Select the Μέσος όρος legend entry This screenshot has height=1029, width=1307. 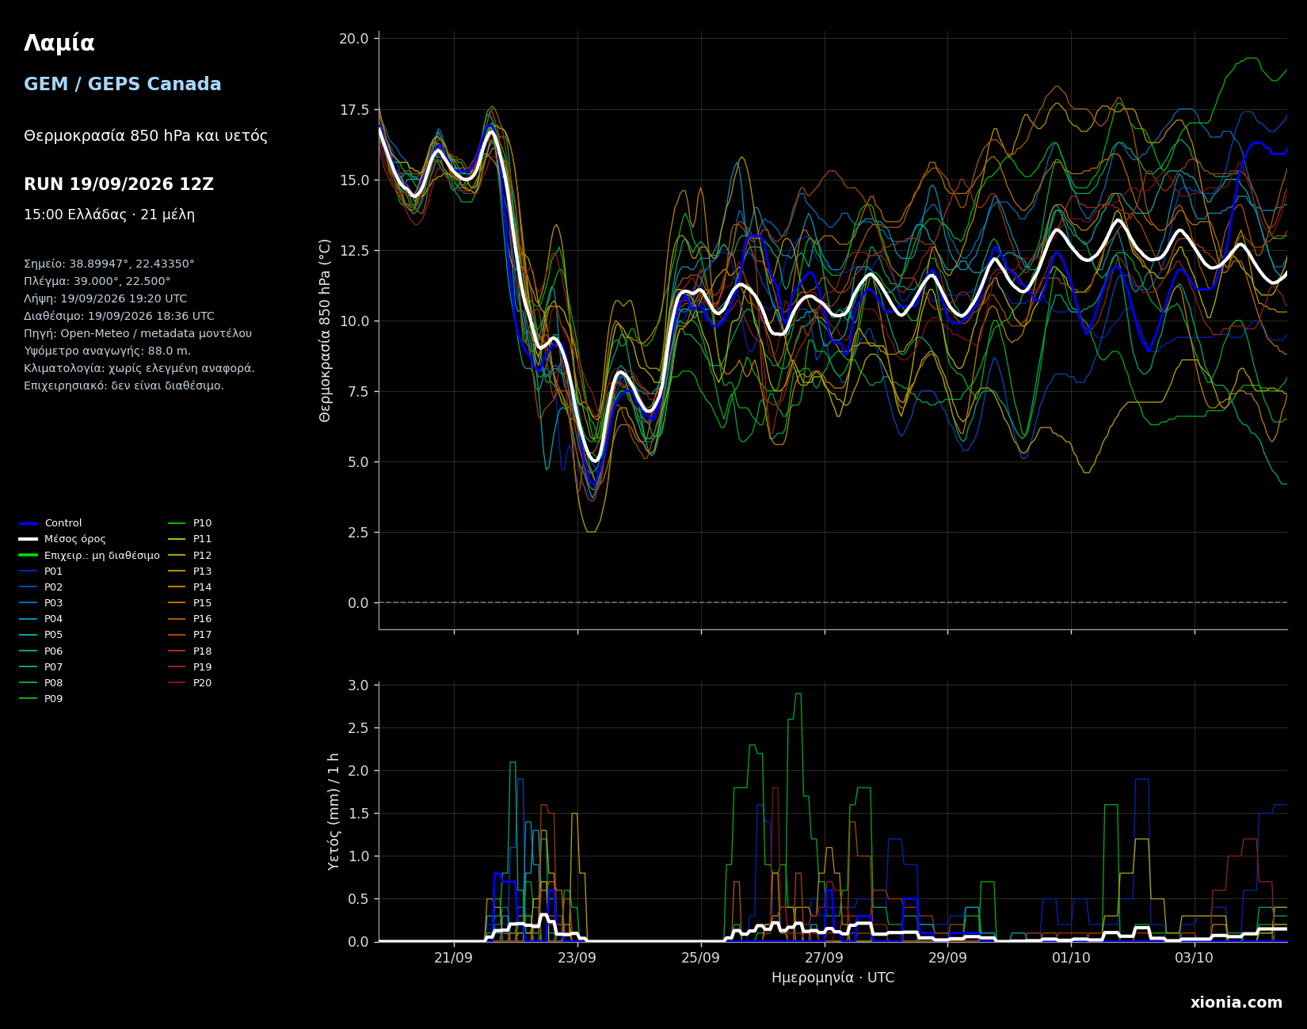pos(63,539)
